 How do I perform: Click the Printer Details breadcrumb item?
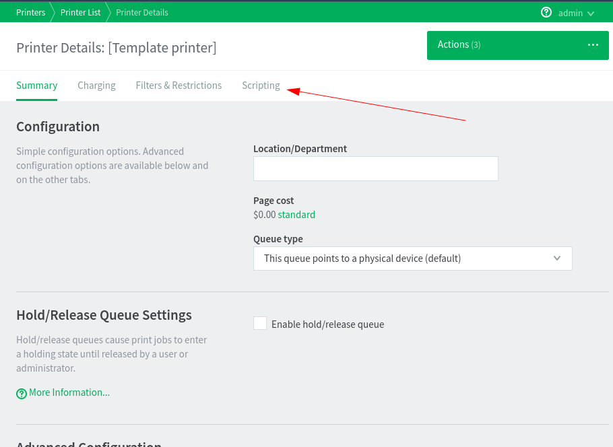tap(142, 12)
